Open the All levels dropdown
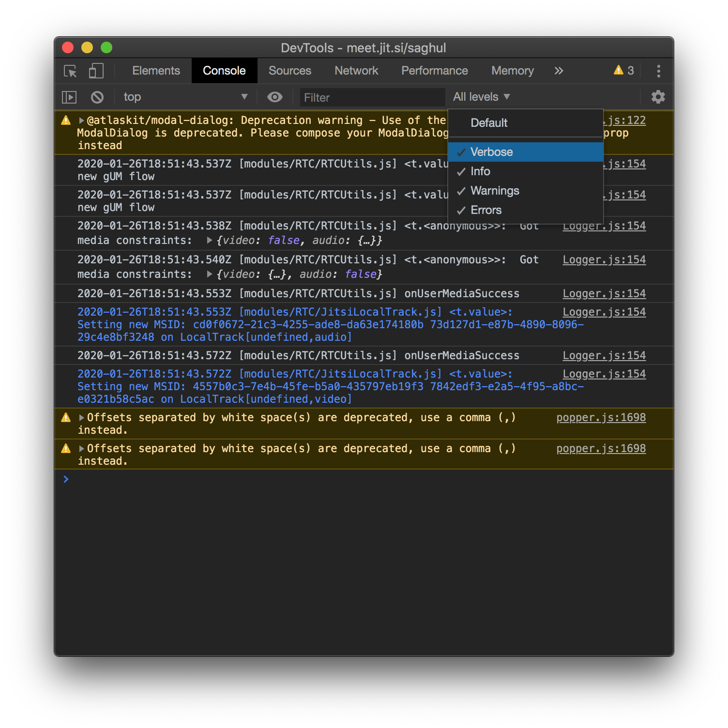Screen dimensions: 728x728 (x=482, y=97)
